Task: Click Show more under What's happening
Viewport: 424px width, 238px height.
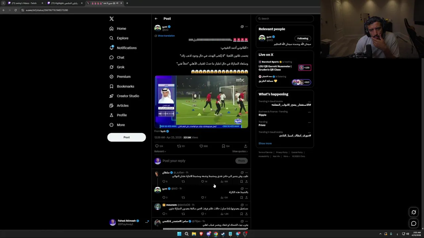Action: coord(265,143)
